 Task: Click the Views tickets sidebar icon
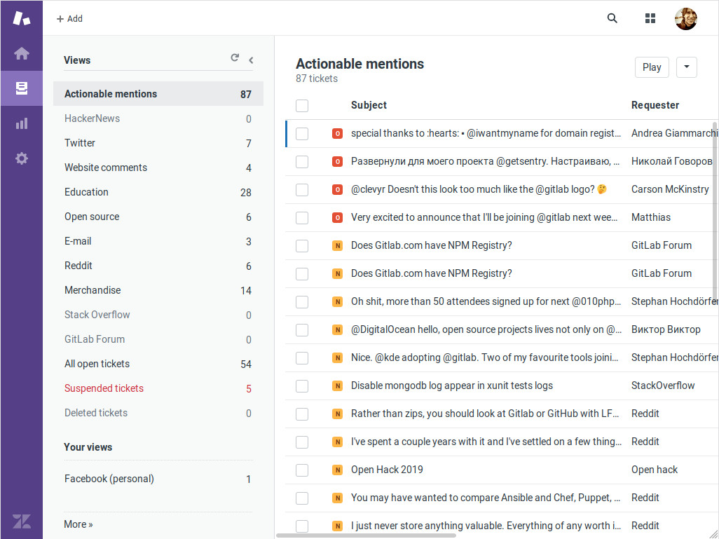point(22,88)
